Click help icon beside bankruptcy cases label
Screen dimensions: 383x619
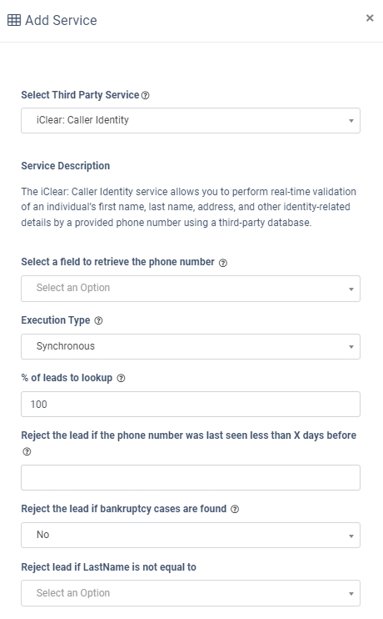tap(235, 509)
